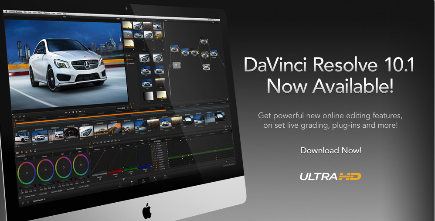Select the gray matte node below the first node
Image resolution: width=435 pixels, height=221 pixels.
pos(177,65)
